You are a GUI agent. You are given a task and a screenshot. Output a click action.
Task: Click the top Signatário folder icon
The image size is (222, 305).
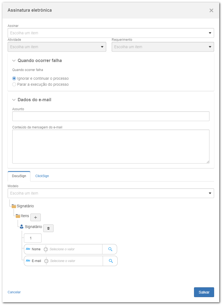[14, 206]
